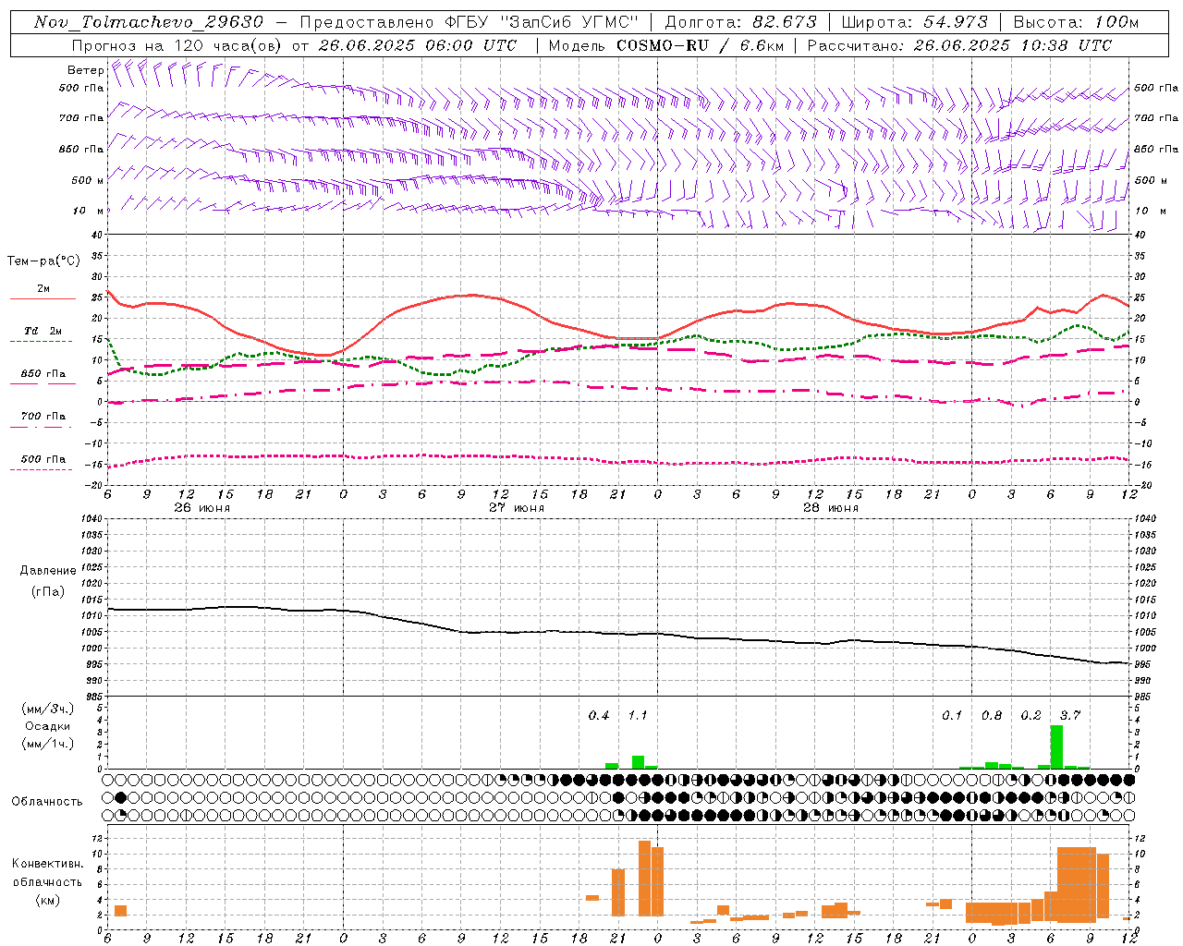This screenshot has width=1183, height=946.
Task: Click '500 гПа' temperature legend entry
Action: tap(43, 459)
